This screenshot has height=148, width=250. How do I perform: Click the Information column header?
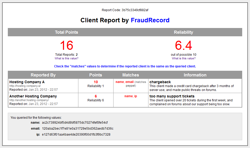[x=195, y=75]
